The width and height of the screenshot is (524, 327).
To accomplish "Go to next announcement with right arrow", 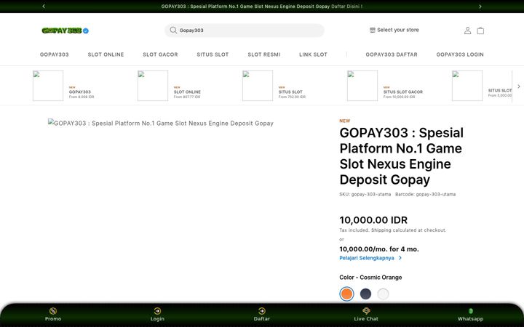I will coord(480,7).
